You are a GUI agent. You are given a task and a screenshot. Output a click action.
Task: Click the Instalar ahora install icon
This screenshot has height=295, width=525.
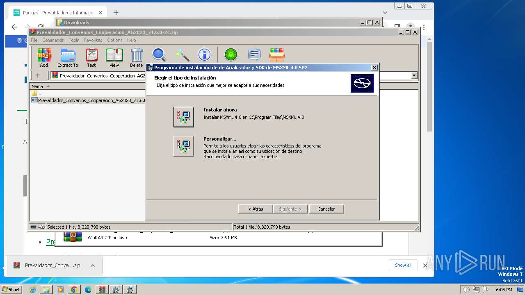[183, 117]
